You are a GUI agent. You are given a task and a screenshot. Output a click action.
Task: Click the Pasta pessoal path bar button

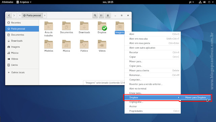(x=32, y=15)
